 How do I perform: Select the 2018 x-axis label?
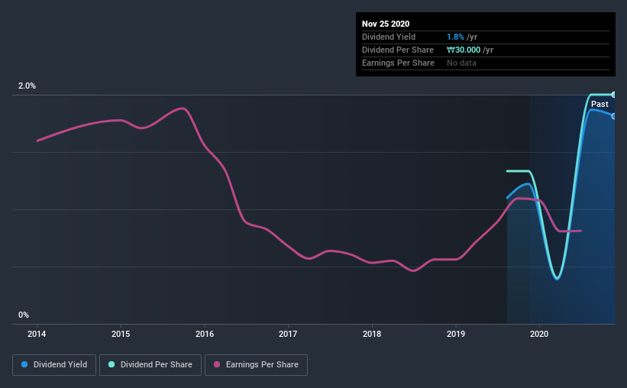coord(372,334)
